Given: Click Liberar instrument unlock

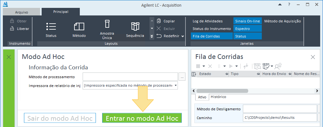Looking at the screenshot, I should [x=20, y=29].
